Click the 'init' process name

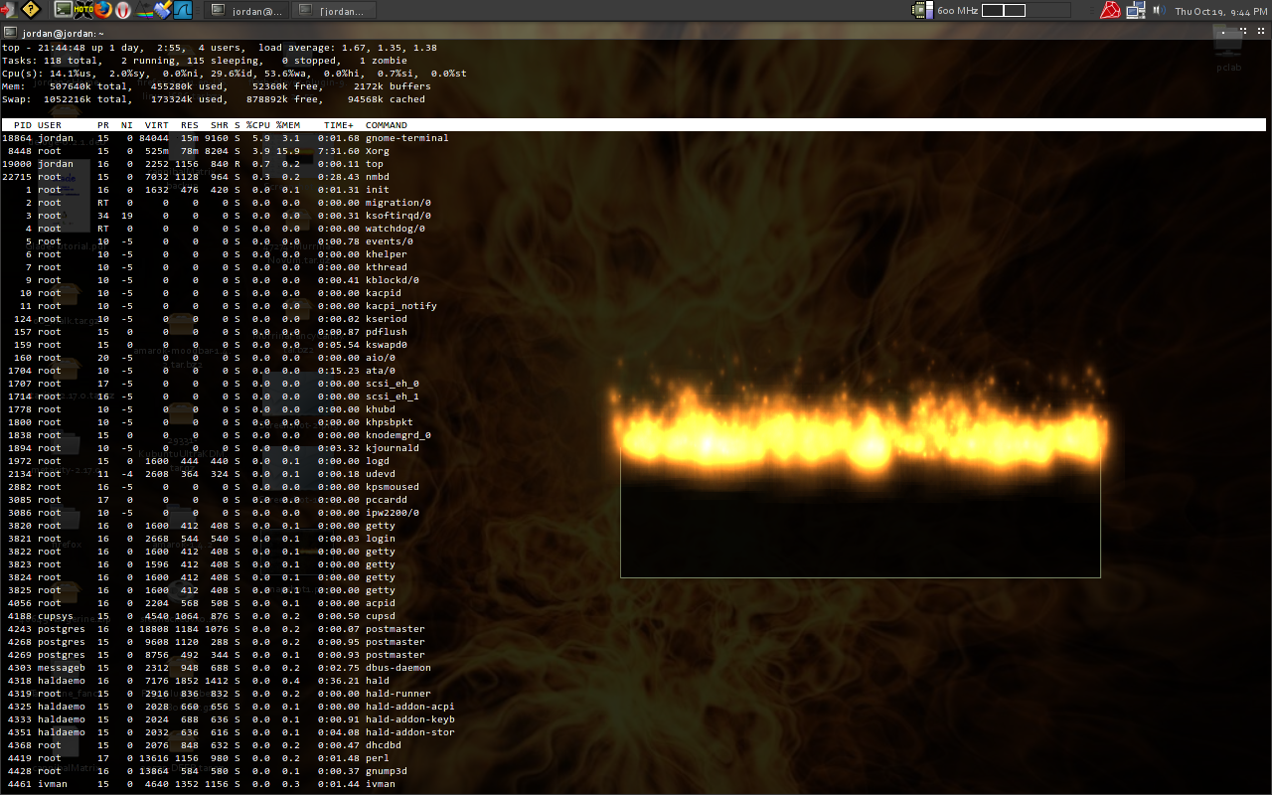pyautogui.click(x=378, y=190)
